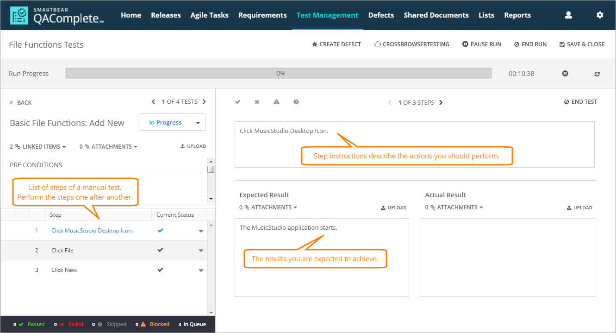616x333 pixels.
Task: Go to next step arrow
Action: coord(441,102)
